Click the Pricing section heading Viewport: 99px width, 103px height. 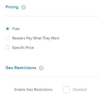click(x=12, y=7)
